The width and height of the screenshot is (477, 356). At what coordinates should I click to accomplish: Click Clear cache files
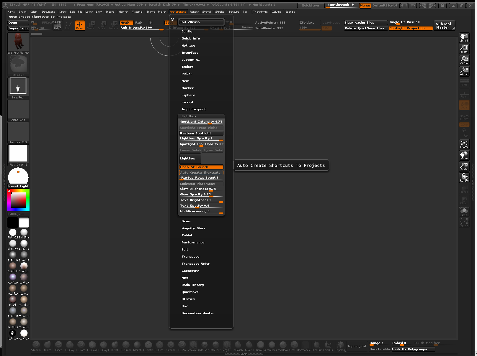[x=366, y=23]
